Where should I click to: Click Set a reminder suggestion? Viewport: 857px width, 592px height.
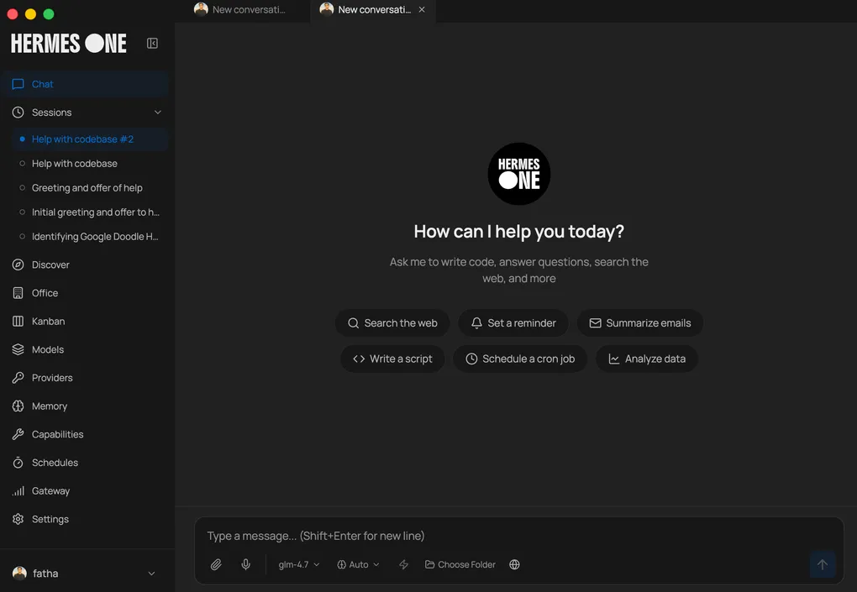513,323
